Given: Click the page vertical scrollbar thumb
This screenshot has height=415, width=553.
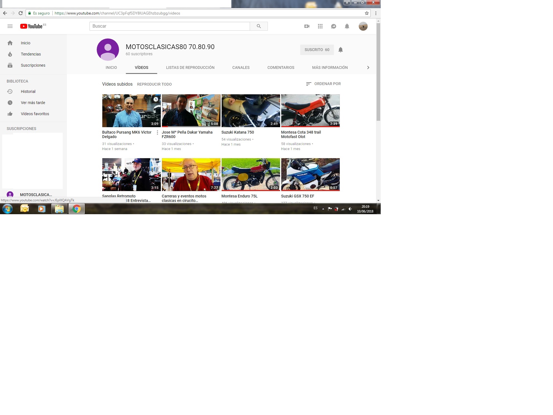Looking at the screenshot, I should pos(378,72).
